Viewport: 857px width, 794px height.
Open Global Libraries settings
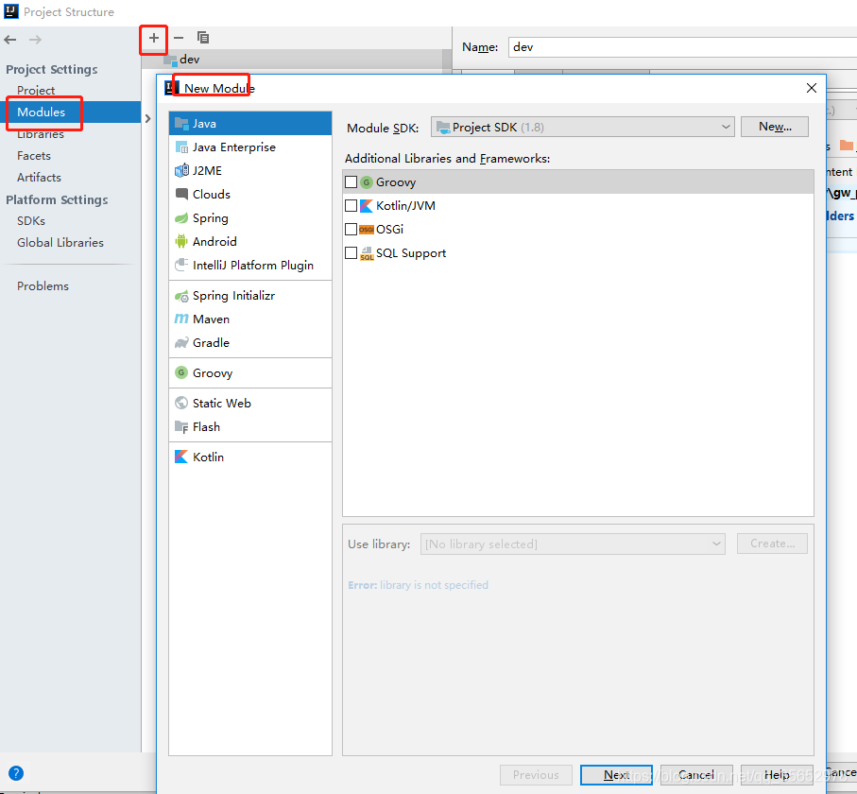60,242
